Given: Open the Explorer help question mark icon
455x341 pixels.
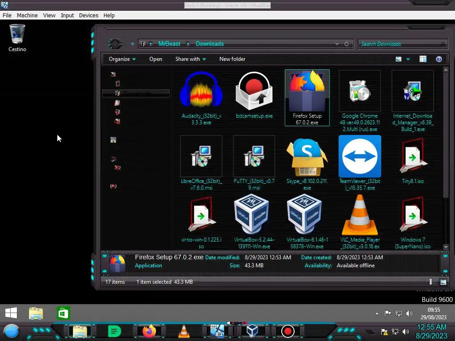Looking at the screenshot, I should 439,59.
